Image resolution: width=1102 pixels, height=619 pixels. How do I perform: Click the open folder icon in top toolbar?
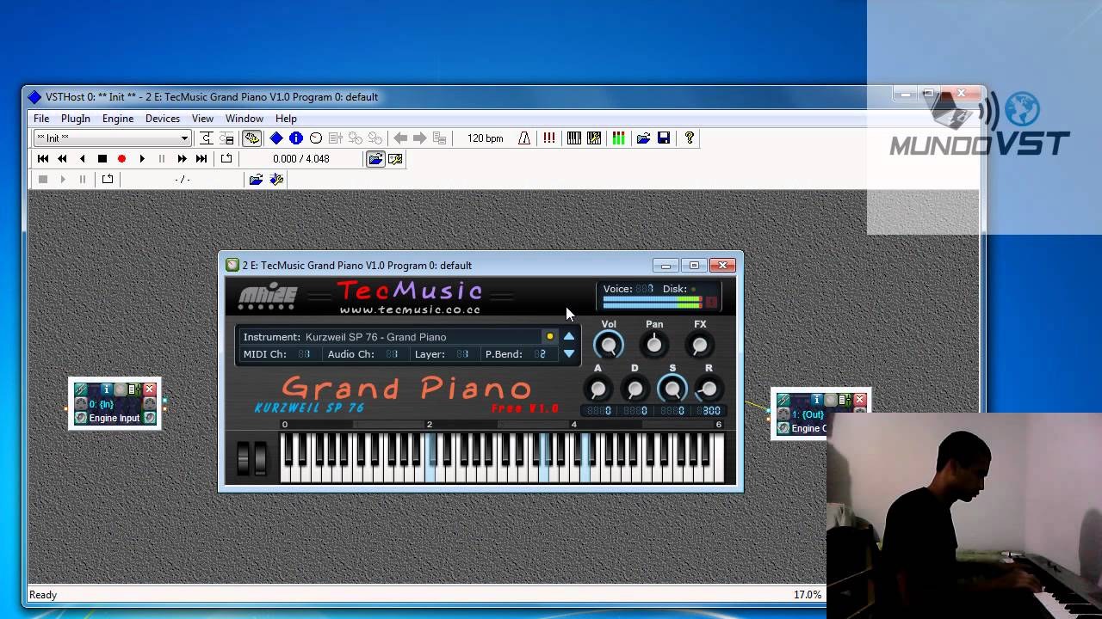click(643, 138)
